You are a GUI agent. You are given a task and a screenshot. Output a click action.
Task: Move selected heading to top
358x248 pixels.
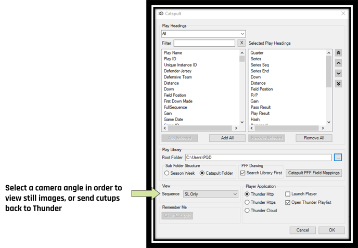(x=338, y=53)
